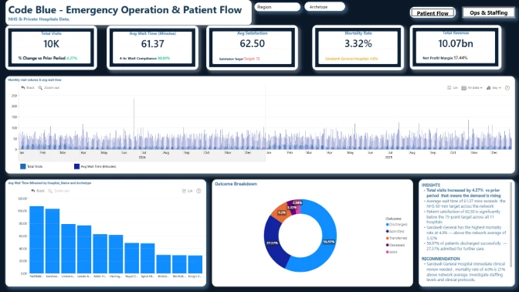Select the Sandwell hospital bar
This screenshot has width=519, height=292.
tap(53, 241)
